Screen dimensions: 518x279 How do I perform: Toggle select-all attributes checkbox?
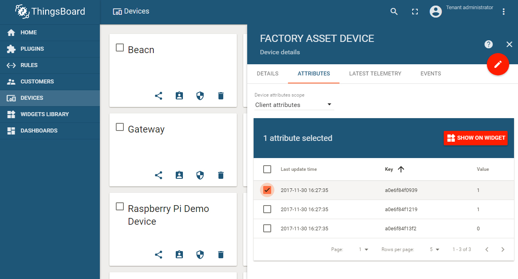[x=267, y=169]
